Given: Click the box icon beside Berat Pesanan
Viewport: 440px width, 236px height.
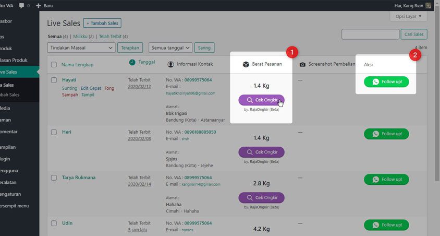Looking at the screenshot, I should tap(246, 65).
